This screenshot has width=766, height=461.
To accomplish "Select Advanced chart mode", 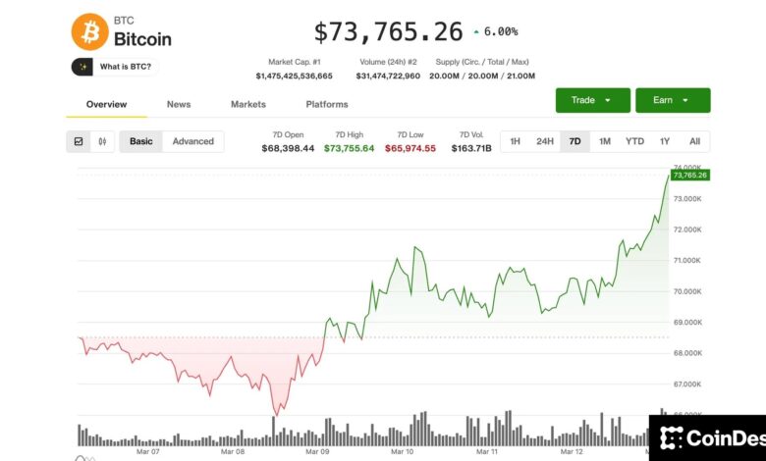I will (193, 141).
